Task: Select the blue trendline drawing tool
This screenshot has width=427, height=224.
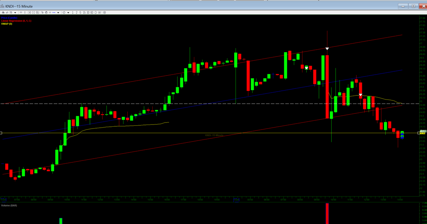Action: pos(54,12)
